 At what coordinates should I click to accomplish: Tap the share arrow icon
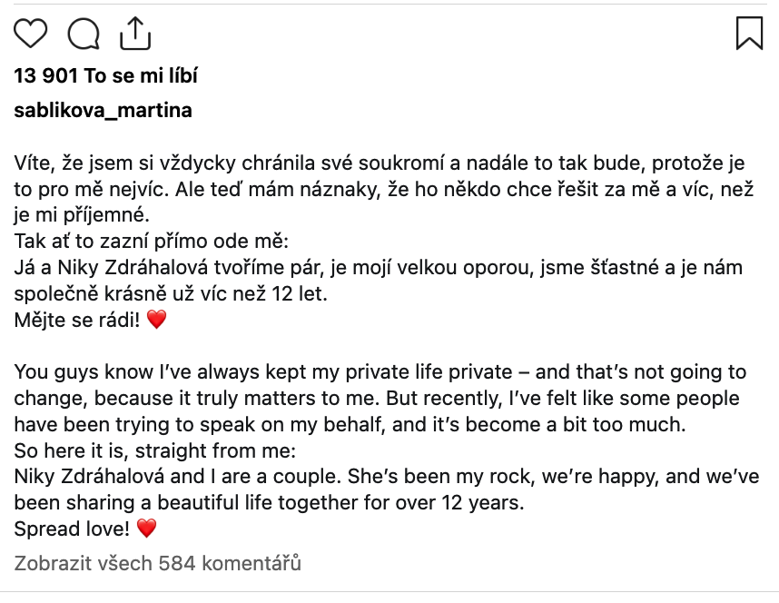(135, 34)
